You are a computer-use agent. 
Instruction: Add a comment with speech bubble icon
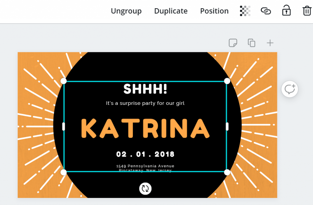290,89
